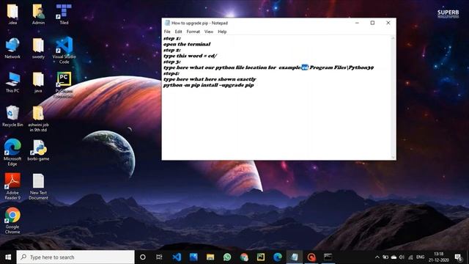Open the network status tray icon
The width and height of the screenshot is (469, 264).
(x=410, y=257)
